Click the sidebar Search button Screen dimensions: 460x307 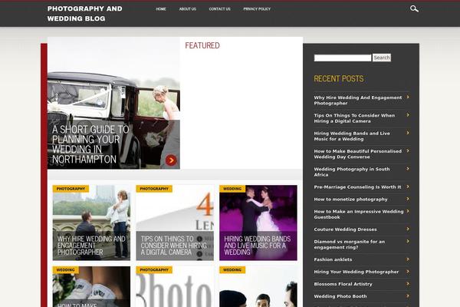point(381,58)
